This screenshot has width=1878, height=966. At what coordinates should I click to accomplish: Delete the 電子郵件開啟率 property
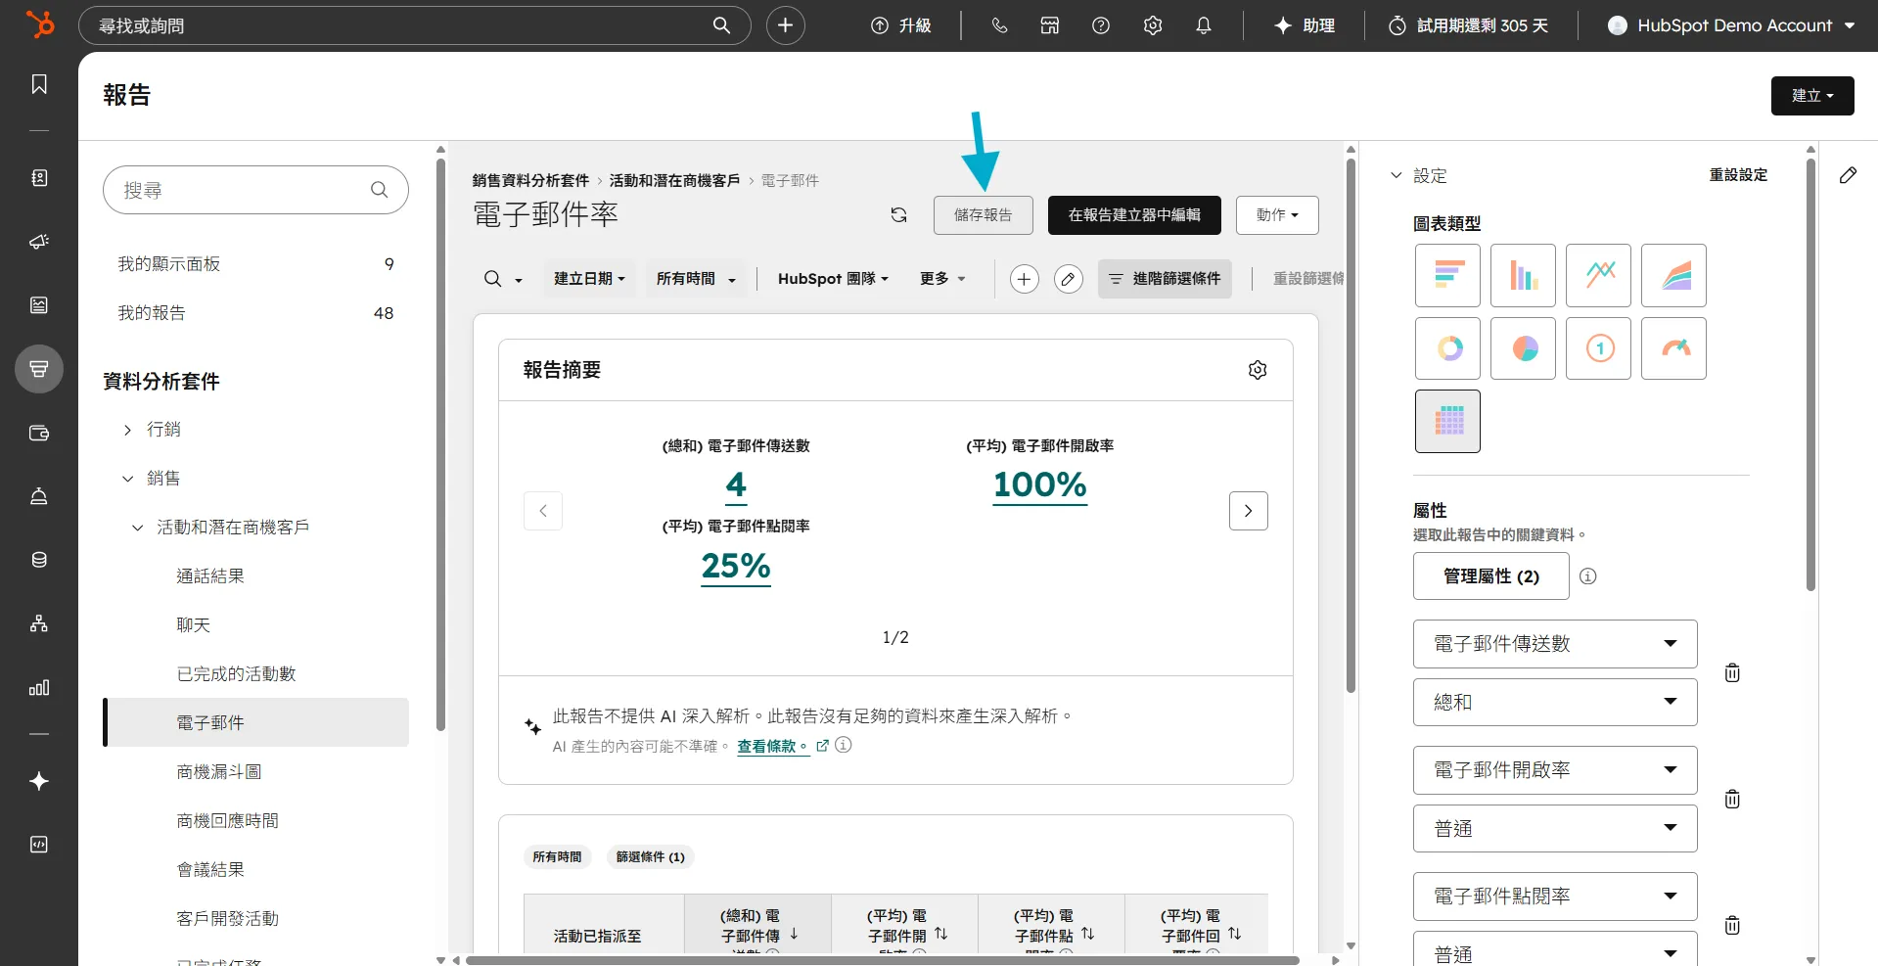point(1732,799)
